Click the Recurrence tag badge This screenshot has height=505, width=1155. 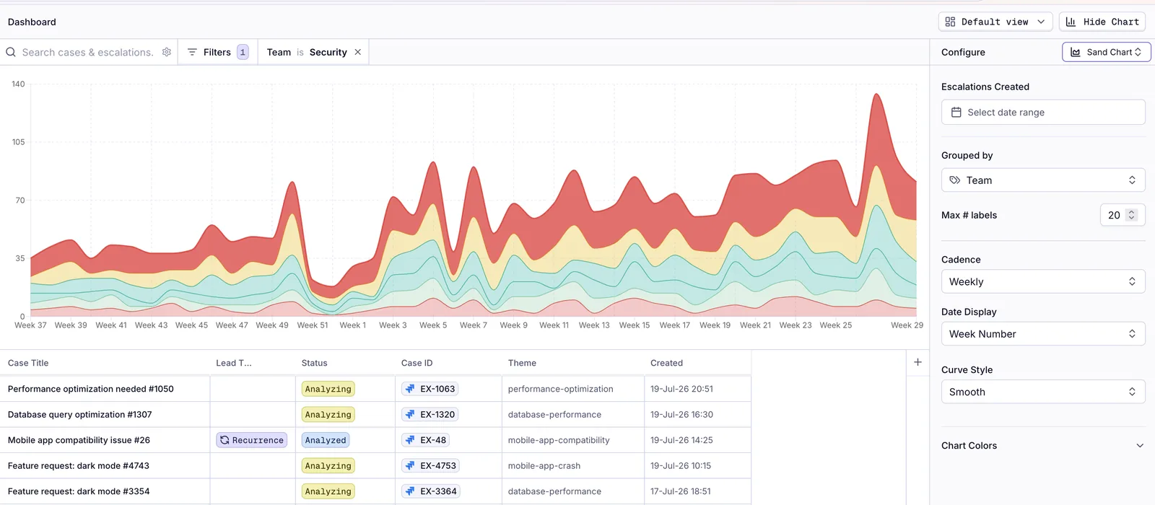[252, 440]
